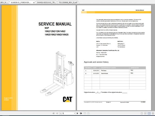Click the SERVICE MANUAL title text

tap(55, 24)
